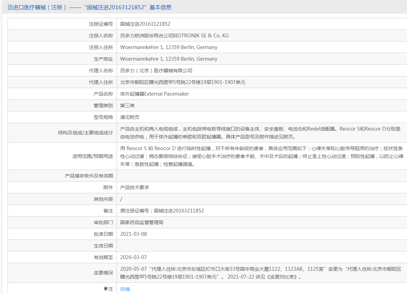Click the 适用范围/预期用途 description text
This screenshot has height=294, width=407.
[x=261, y=156]
